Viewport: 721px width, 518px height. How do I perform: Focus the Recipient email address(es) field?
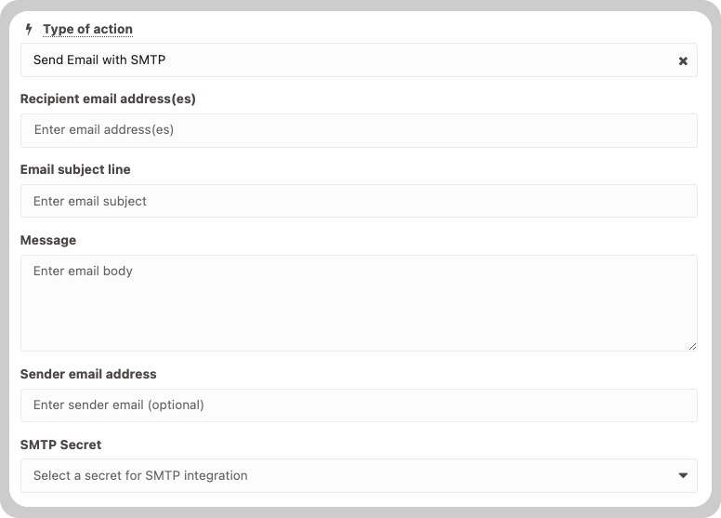[x=359, y=131]
